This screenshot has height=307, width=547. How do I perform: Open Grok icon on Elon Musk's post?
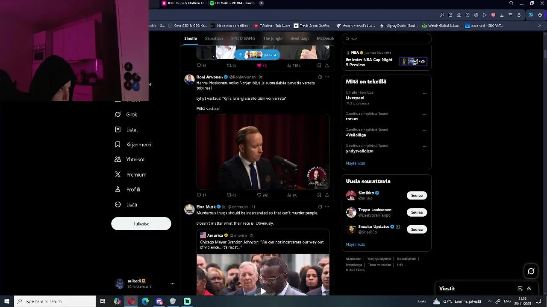pos(320,207)
